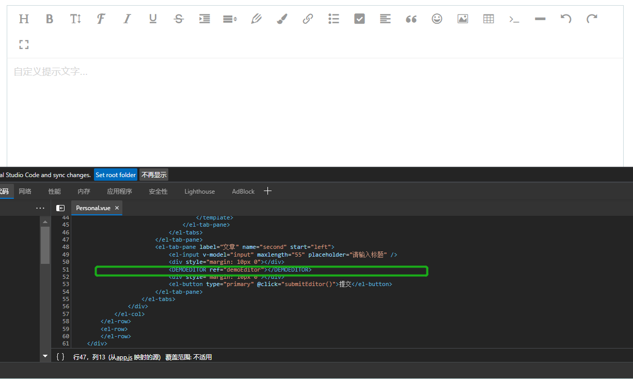Switch to the 安全性 devtools tab
Image resolution: width=633 pixels, height=379 pixels.
point(158,191)
